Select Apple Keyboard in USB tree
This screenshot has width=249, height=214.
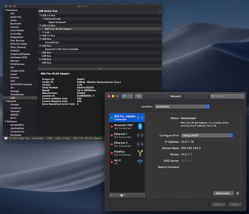57,22
